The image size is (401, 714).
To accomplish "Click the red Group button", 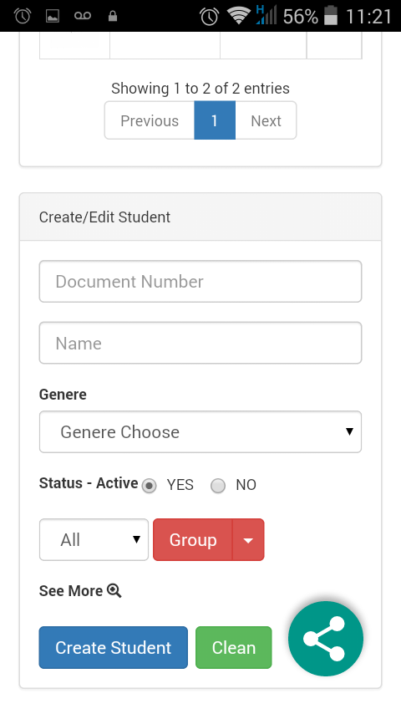I will pyautogui.click(x=193, y=539).
